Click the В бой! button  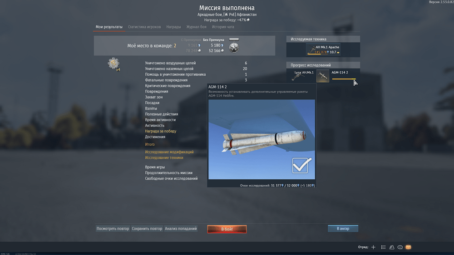pyautogui.click(x=227, y=229)
